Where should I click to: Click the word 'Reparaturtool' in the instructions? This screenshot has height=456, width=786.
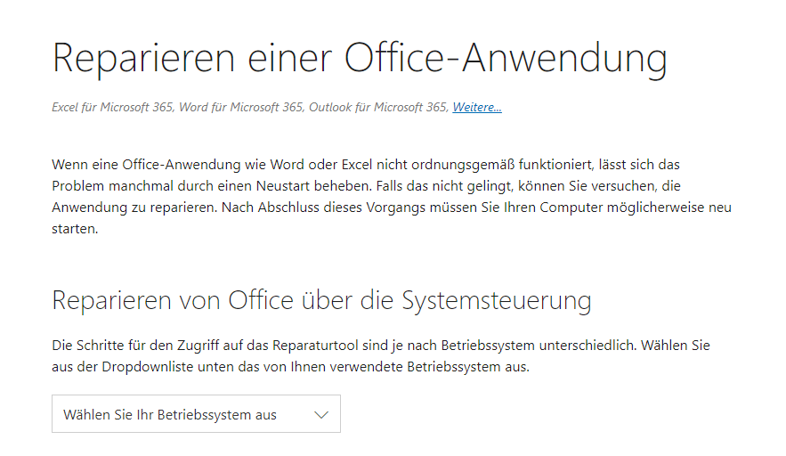pos(315,346)
